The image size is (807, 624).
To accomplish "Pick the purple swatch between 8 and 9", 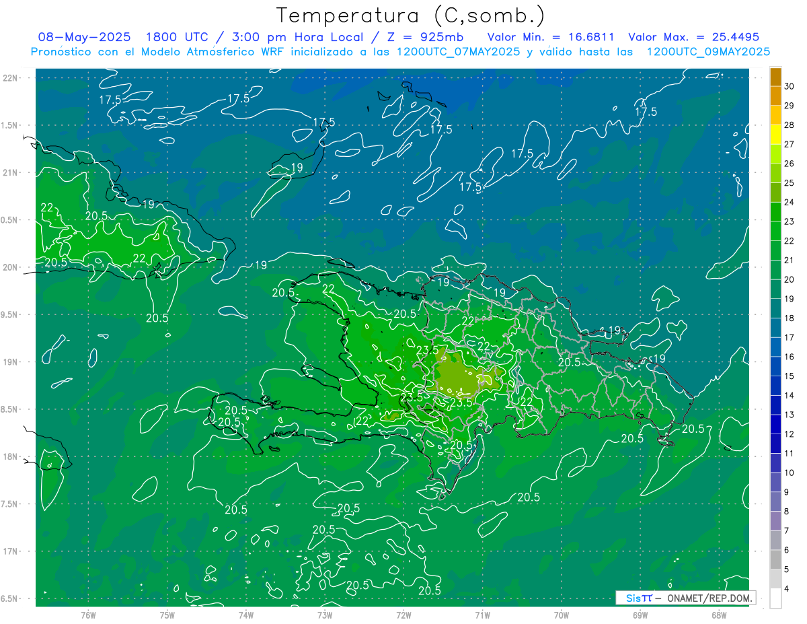I will 775,501.
